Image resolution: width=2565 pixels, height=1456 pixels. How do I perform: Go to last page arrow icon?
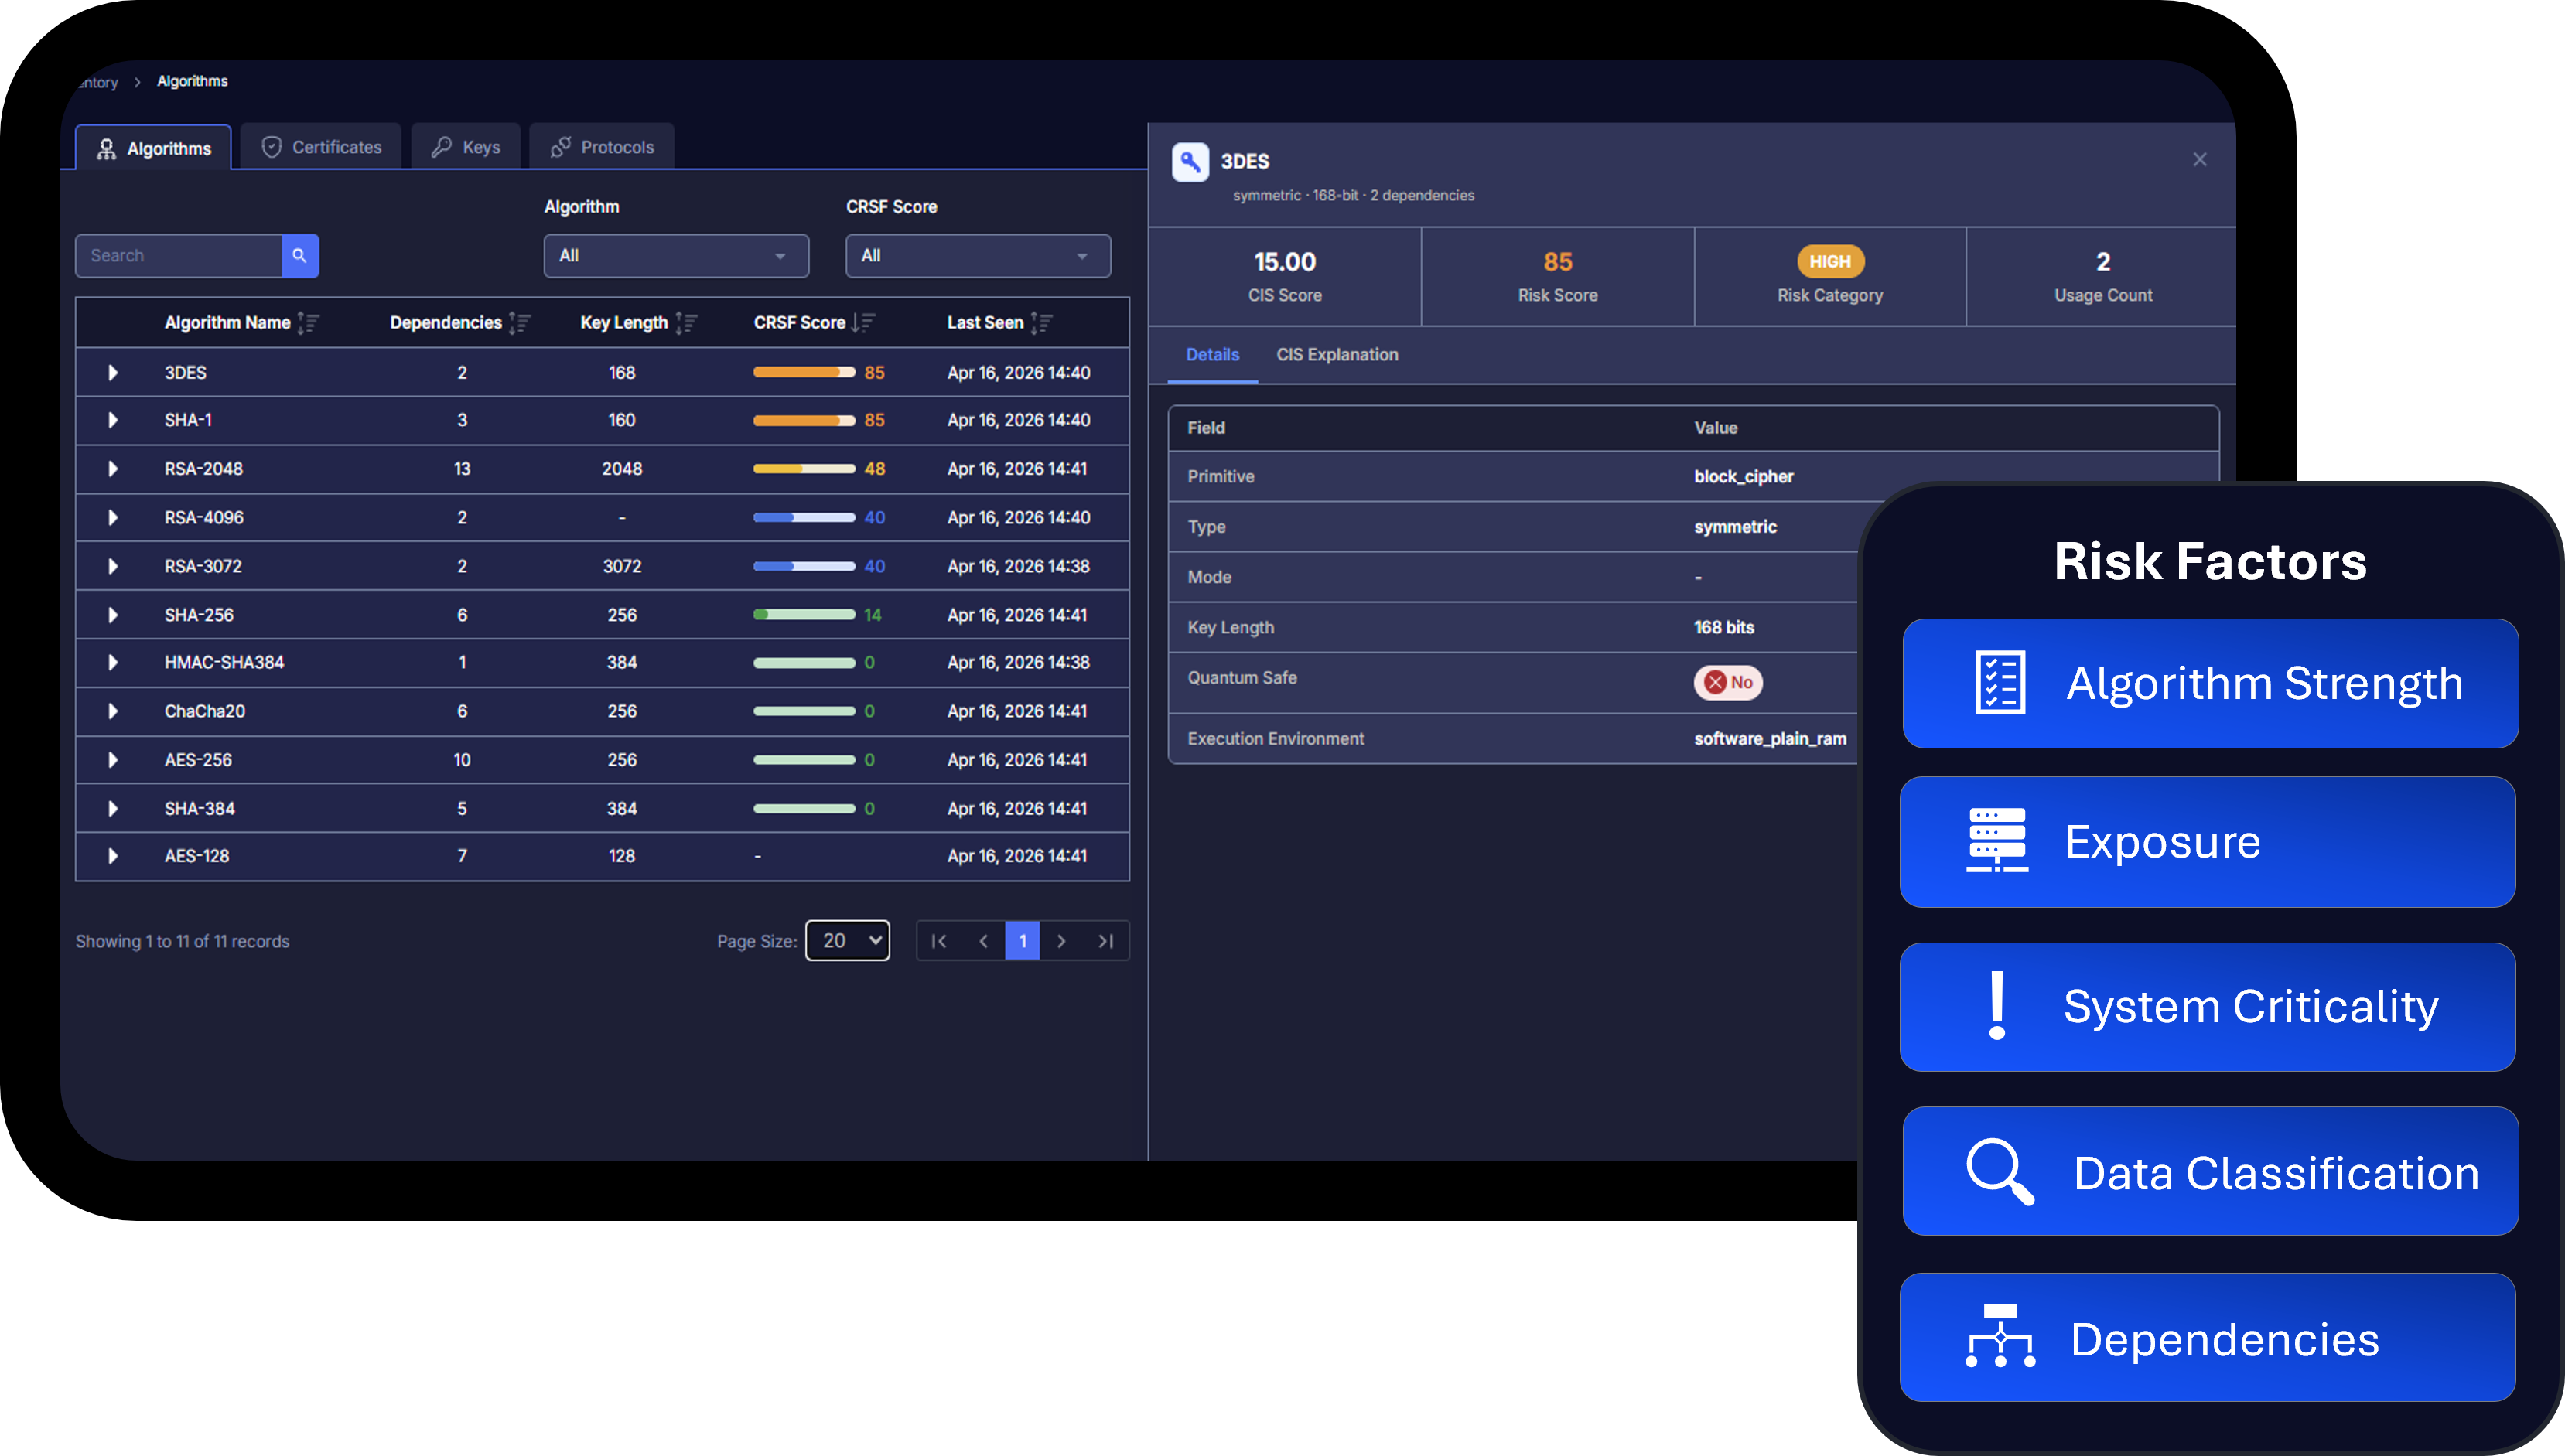[1105, 940]
